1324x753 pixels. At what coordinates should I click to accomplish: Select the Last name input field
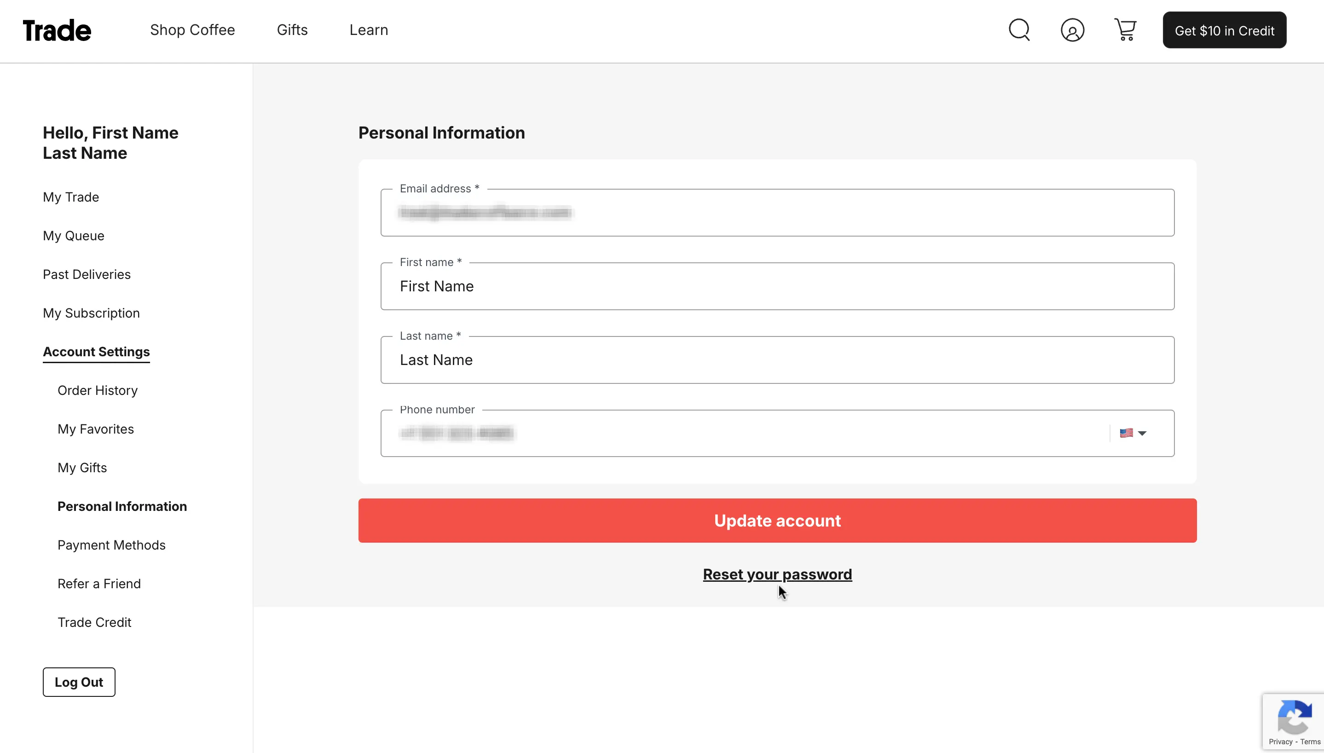click(x=777, y=360)
